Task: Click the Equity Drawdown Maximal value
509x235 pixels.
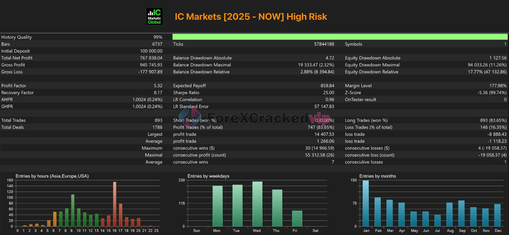Action: coord(487,65)
